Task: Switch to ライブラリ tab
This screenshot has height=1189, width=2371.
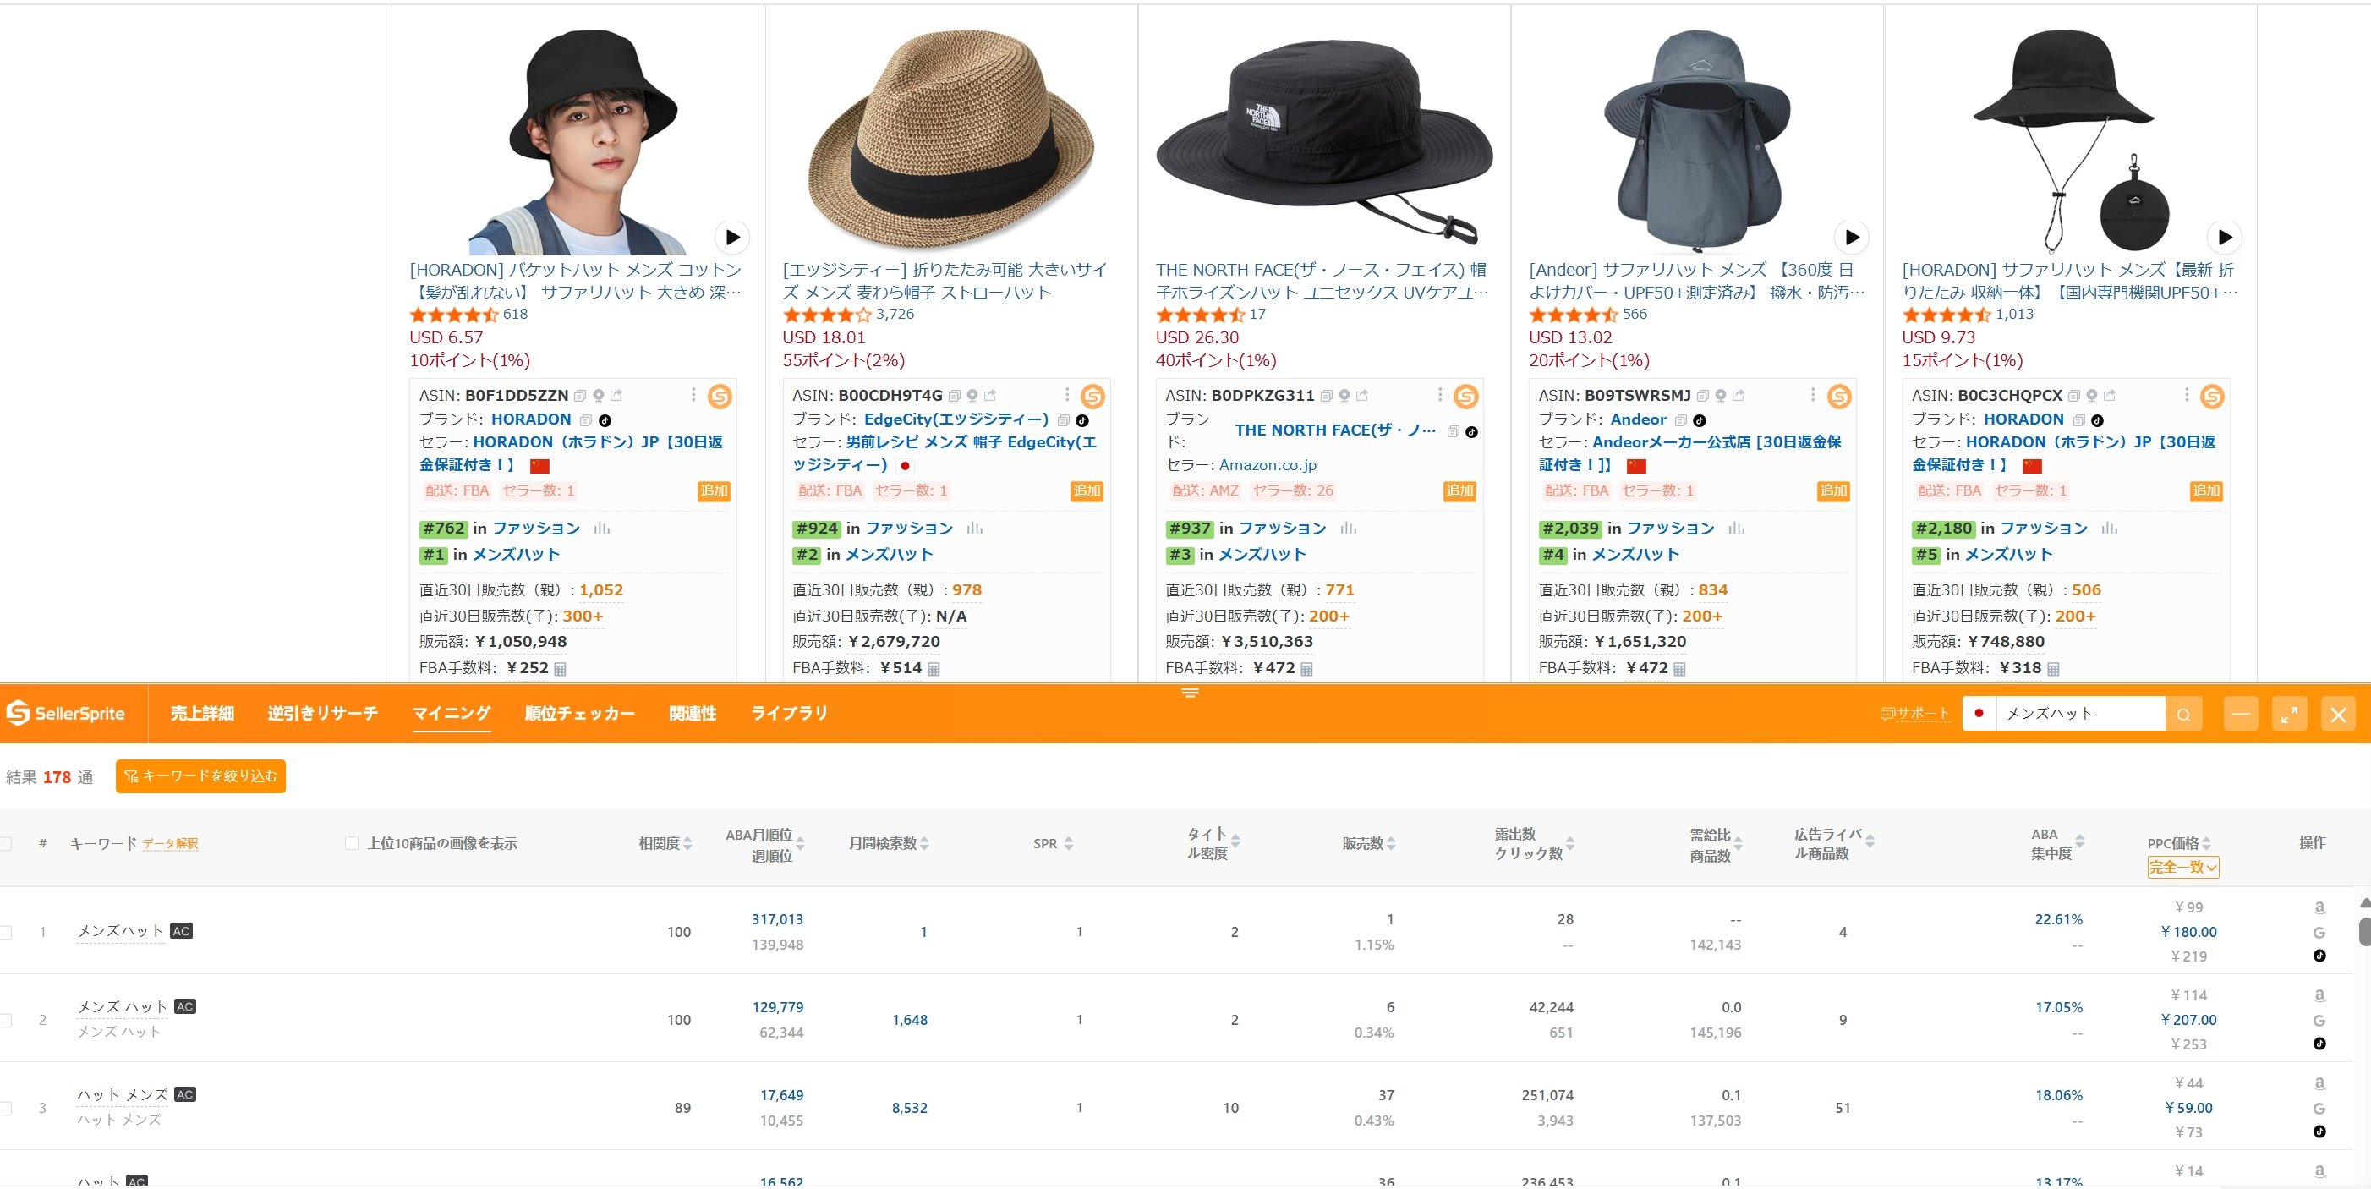Action: tap(789, 714)
